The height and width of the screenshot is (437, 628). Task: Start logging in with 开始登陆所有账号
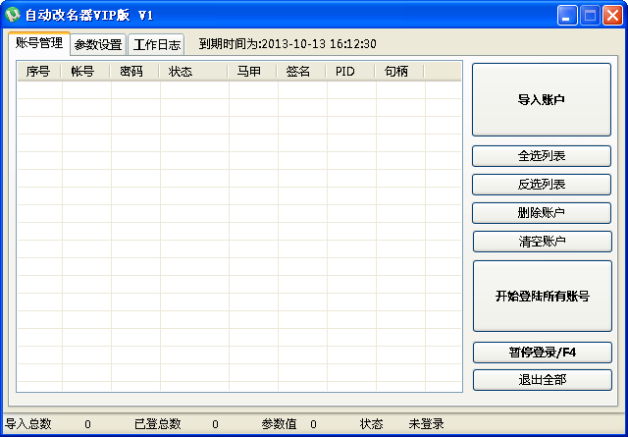pyautogui.click(x=543, y=296)
